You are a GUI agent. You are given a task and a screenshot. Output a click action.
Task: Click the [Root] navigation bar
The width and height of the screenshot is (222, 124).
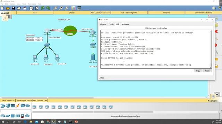point(72,13)
